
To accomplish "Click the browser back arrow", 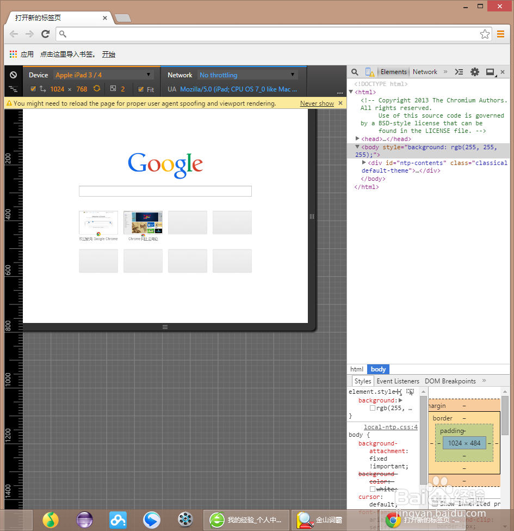I will tap(14, 34).
